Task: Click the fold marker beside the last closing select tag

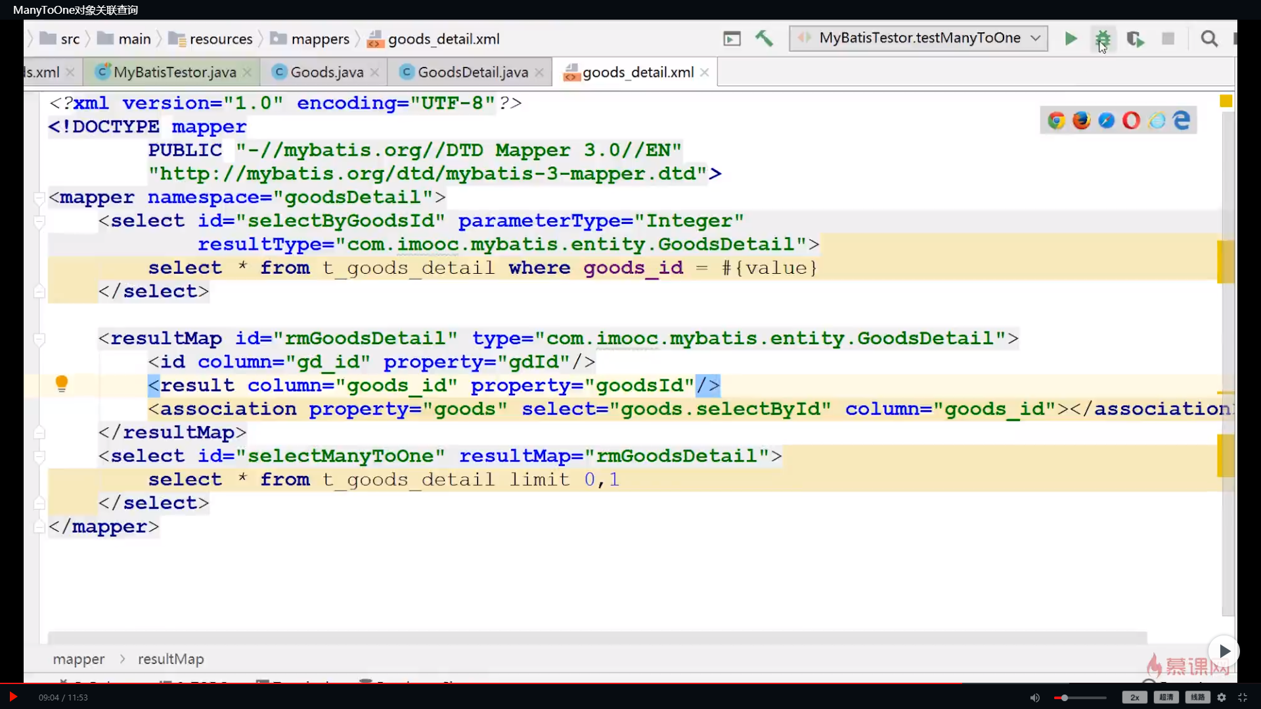Action: click(x=39, y=503)
